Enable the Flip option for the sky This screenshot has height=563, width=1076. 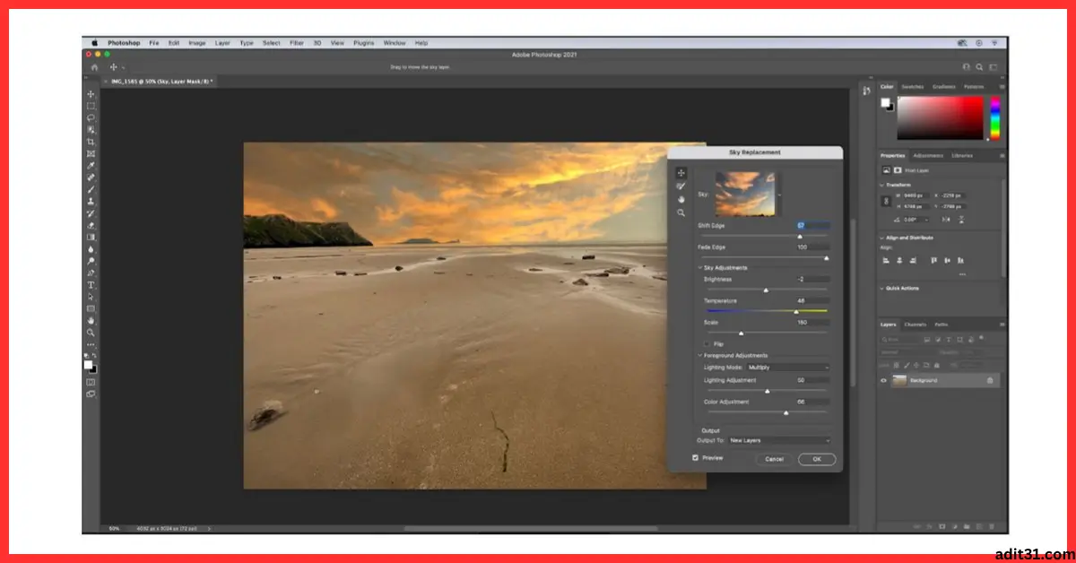click(x=707, y=343)
